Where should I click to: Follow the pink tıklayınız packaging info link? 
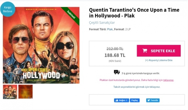pos(168,80)
